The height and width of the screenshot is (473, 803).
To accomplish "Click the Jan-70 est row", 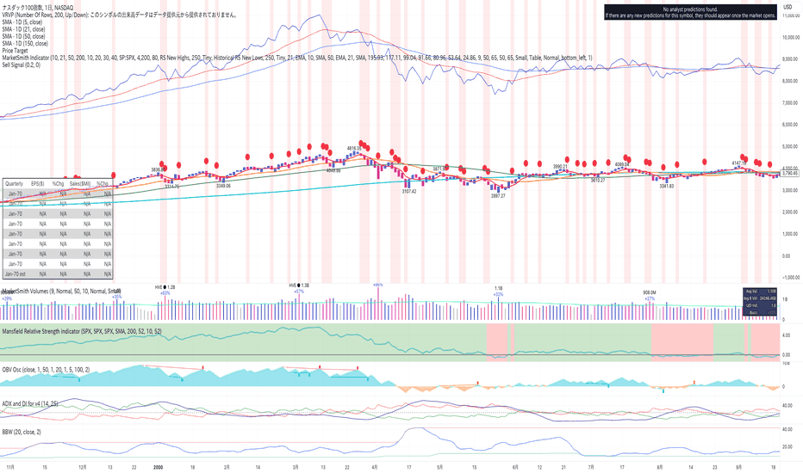I will (58, 274).
